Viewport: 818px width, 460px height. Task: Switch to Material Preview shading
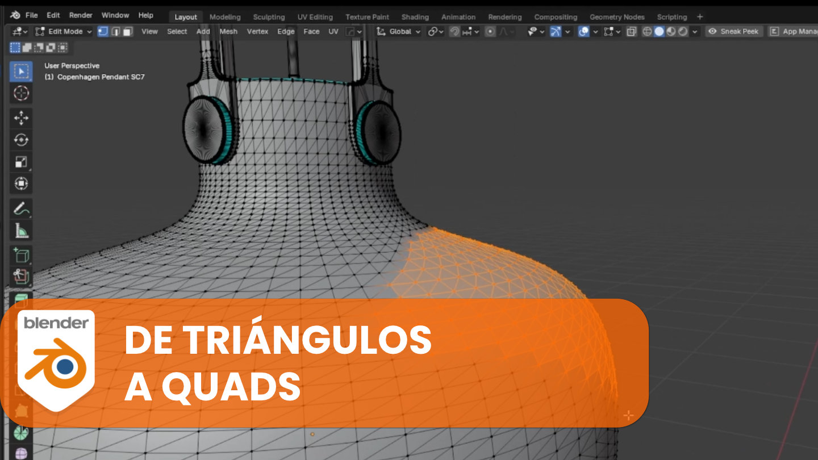[671, 32]
